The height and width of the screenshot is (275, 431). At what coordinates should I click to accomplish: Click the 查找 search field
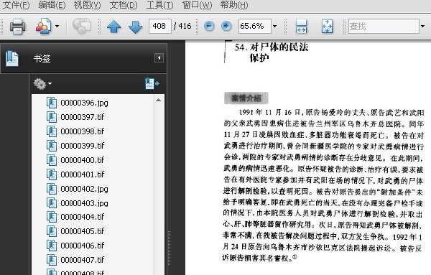click(384, 27)
